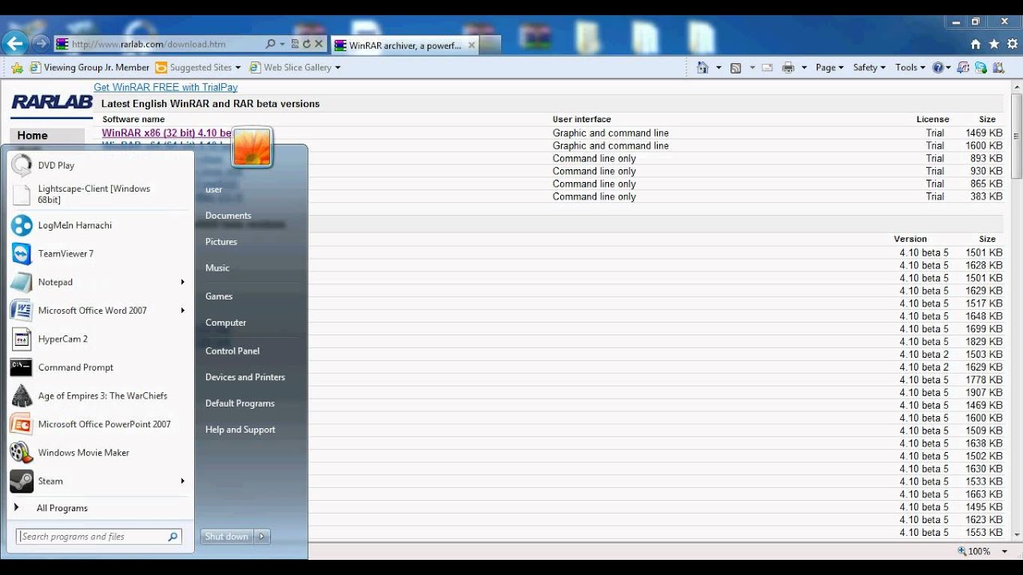Open Control Panel from Start menu
Image resolution: width=1023 pixels, height=575 pixels.
(x=233, y=351)
